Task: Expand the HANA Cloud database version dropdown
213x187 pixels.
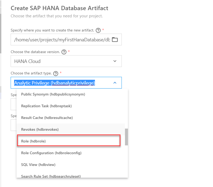Action: [115, 61]
